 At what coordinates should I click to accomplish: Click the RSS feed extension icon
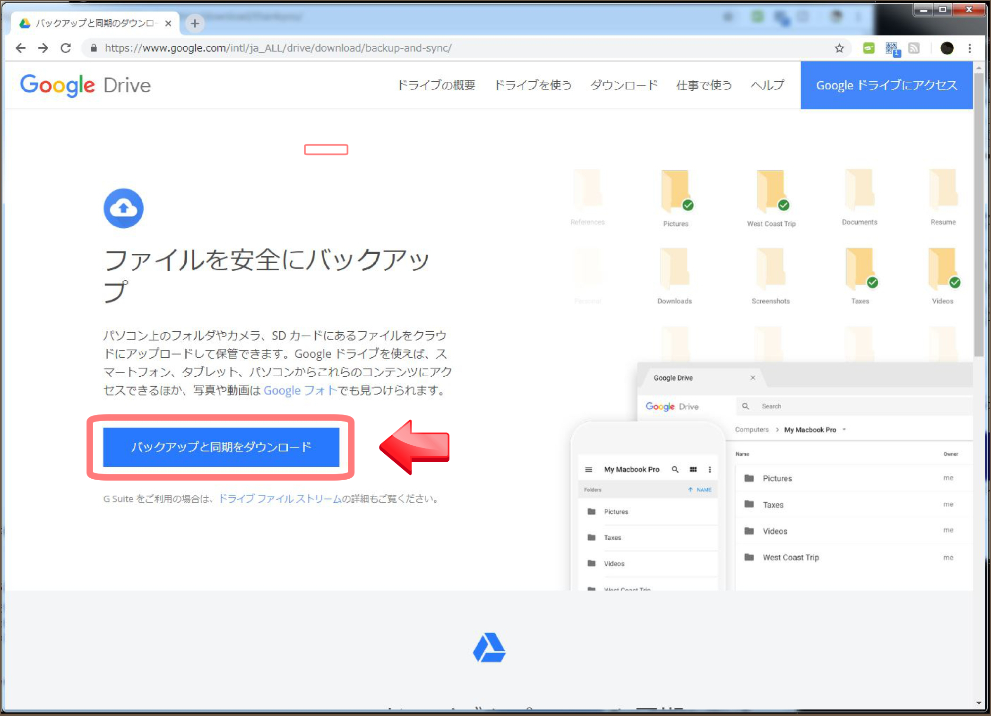(914, 48)
